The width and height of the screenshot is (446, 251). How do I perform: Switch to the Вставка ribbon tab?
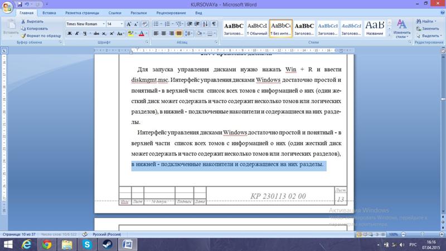click(49, 12)
